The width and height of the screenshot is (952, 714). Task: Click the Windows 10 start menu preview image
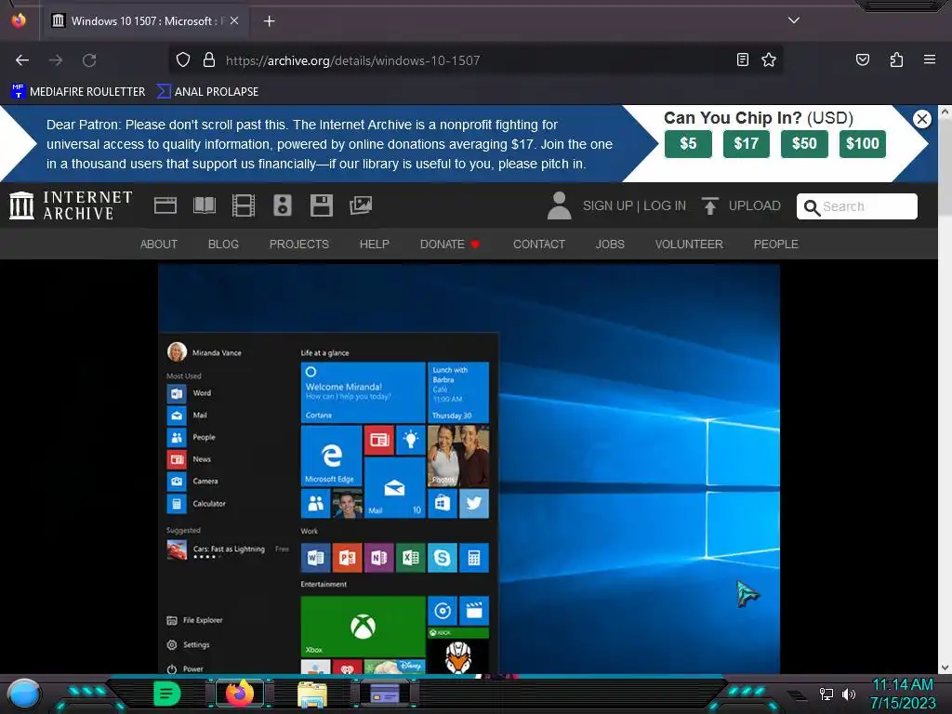click(x=469, y=469)
